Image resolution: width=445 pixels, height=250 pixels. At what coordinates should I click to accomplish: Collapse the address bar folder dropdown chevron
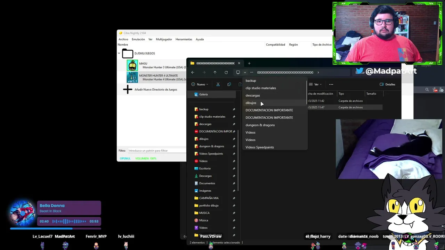click(x=245, y=73)
